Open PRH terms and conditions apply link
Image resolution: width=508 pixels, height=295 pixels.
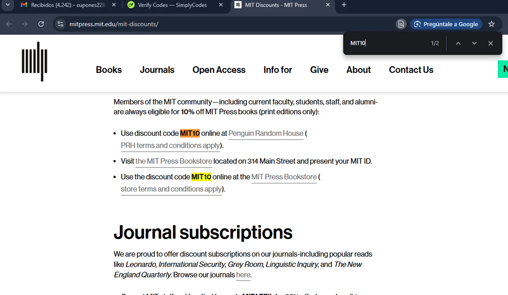pos(170,145)
